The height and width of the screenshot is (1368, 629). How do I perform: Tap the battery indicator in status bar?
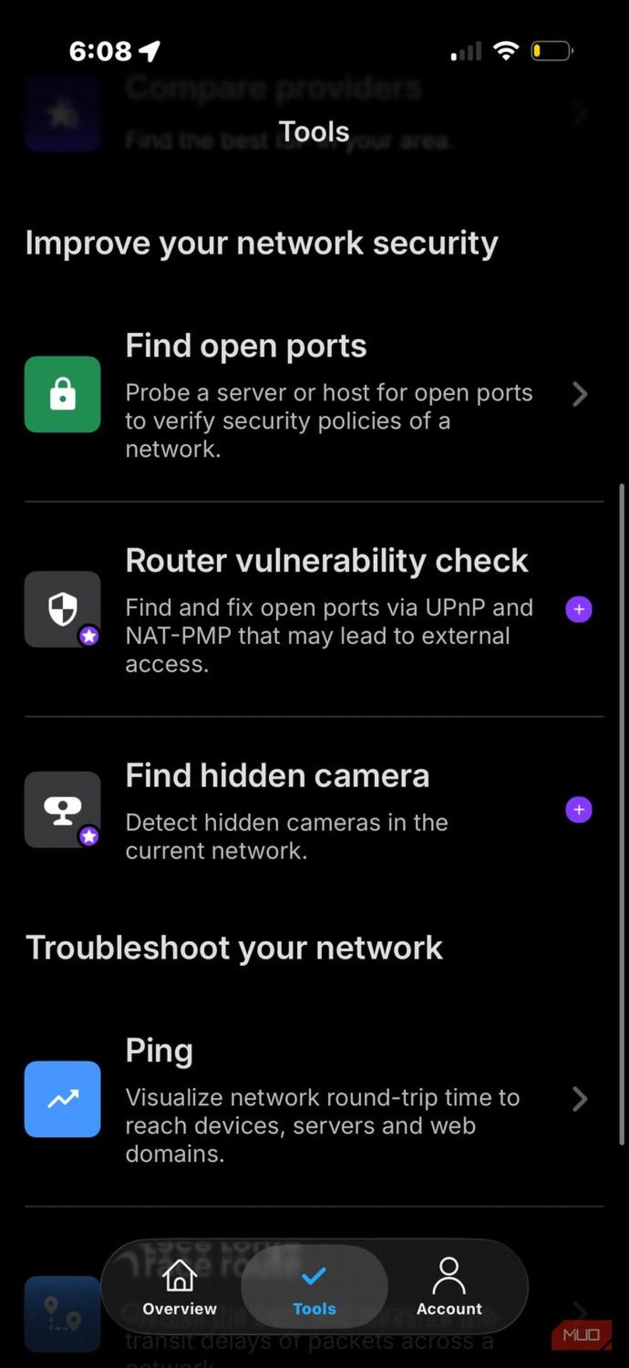click(x=551, y=51)
